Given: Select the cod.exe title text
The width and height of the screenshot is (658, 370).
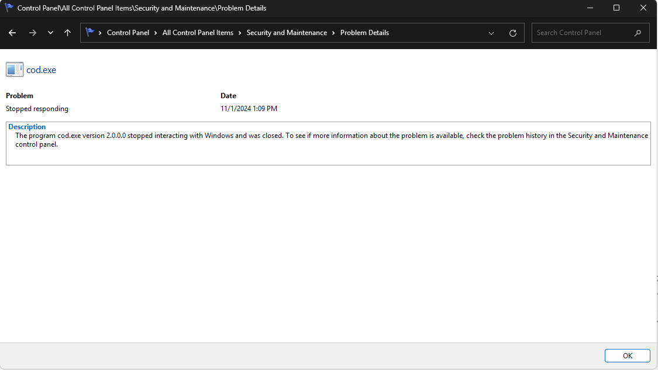Looking at the screenshot, I should pos(41,70).
